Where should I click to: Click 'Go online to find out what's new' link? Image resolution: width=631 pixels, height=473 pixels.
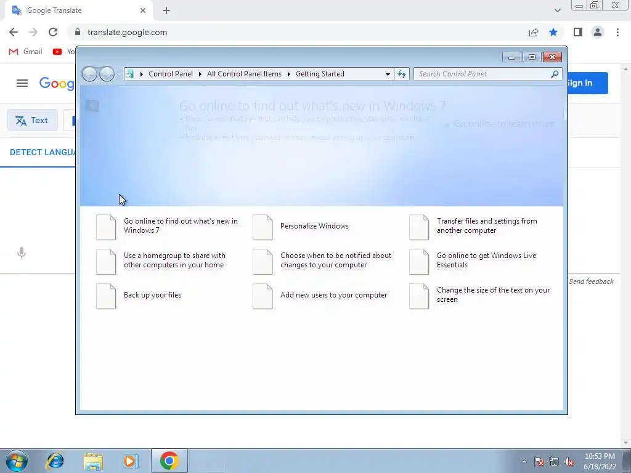coord(181,225)
